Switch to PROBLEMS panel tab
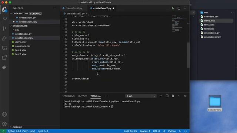The height and width of the screenshot is (133, 237). (x=69, y=96)
